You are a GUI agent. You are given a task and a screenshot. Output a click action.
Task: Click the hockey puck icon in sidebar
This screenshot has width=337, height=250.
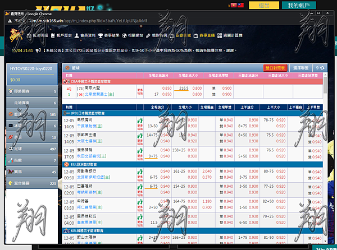pyautogui.click(x=11, y=126)
